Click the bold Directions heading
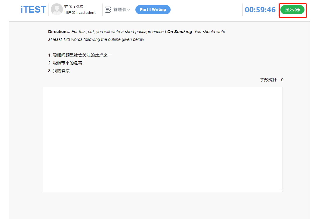The height and width of the screenshot is (219, 312). (x=59, y=32)
